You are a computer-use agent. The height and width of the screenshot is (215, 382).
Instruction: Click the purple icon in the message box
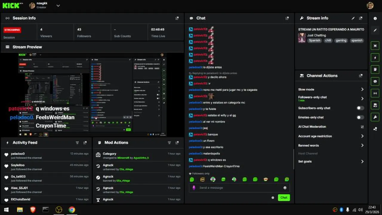pos(194,188)
